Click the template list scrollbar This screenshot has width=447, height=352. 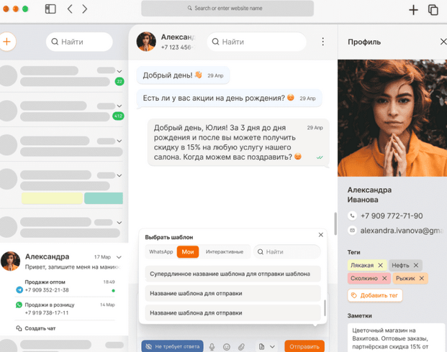tap(325, 307)
